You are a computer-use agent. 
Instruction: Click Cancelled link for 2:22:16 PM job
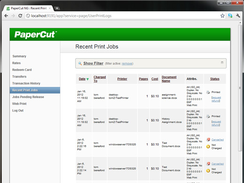pyautogui.click(x=218, y=140)
